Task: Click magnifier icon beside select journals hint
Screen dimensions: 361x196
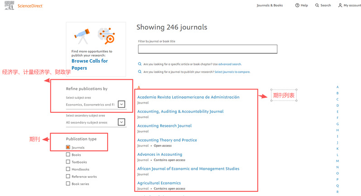Action: [140, 72]
